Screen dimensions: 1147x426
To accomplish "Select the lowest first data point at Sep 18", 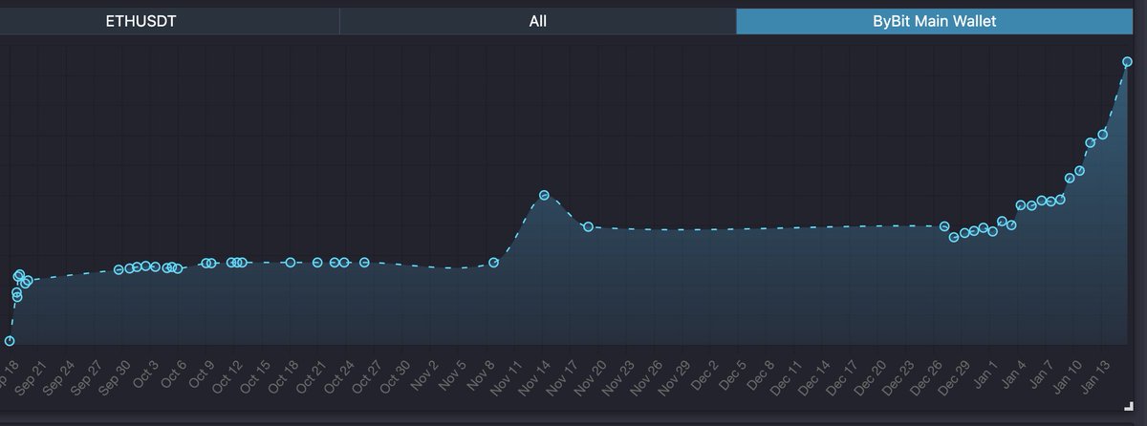I will (x=10, y=341).
